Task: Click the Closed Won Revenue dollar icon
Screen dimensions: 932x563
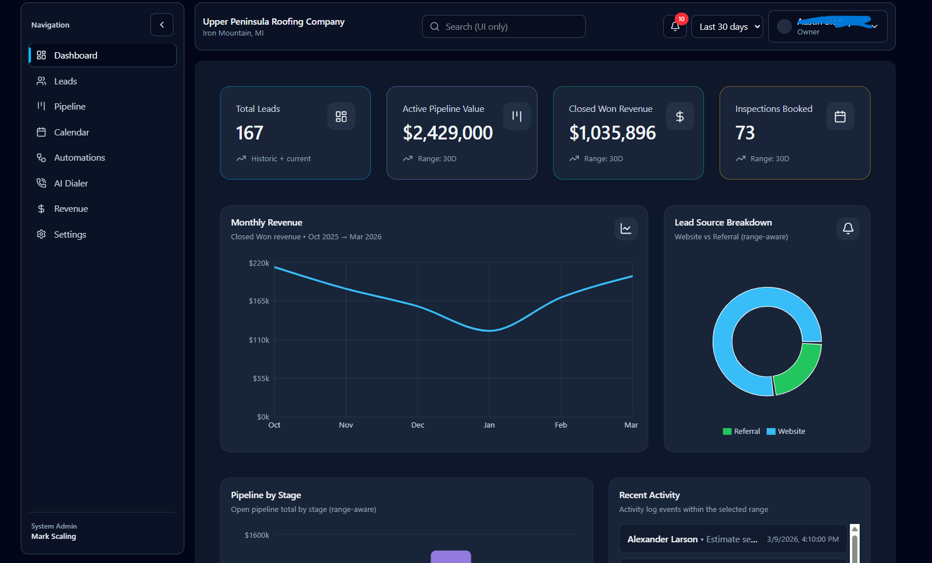Action: 680,117
